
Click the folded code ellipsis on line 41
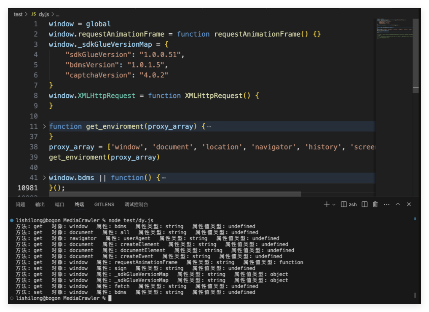164,178
